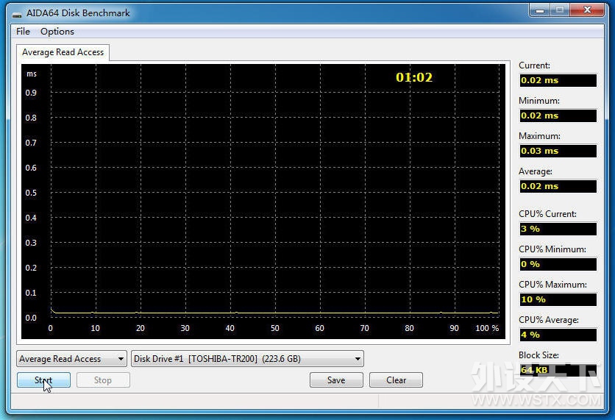Click the AIDA64 Disk Benchmark title text

point(78,13)
